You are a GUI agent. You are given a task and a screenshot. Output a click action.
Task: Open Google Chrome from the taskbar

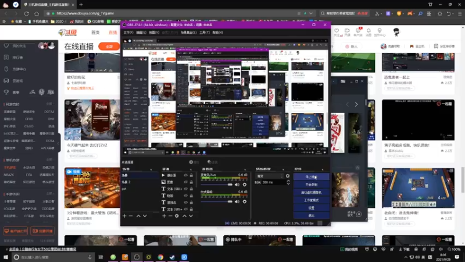(x=160, y=257)
